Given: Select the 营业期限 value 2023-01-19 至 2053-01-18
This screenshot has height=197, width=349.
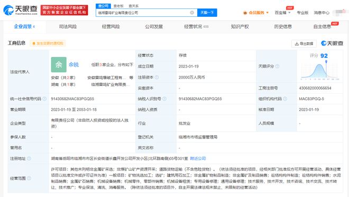Looking at the screenshot, I should [x=74, y=110].
